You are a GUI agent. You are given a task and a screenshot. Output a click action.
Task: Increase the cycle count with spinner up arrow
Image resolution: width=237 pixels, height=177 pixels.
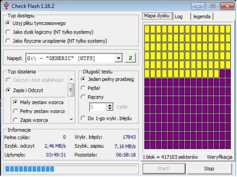(x=109, y=105)
